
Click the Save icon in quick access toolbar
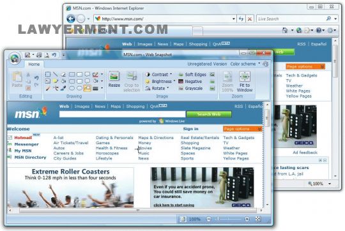[x=27, y=55]
